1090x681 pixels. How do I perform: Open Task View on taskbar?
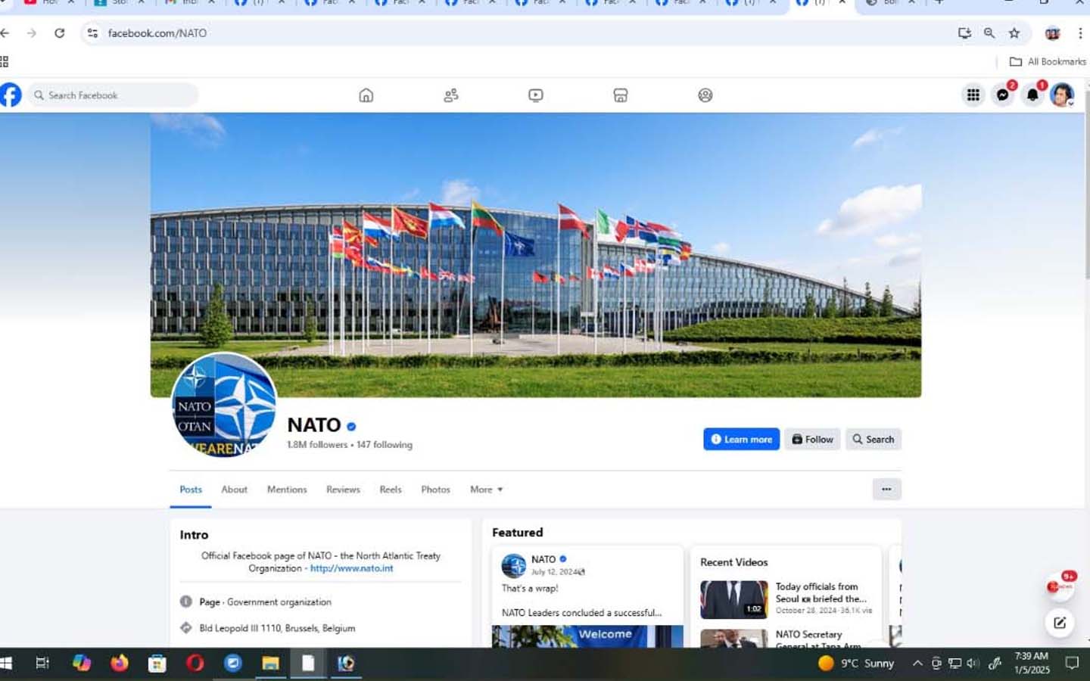tap(42, 664)
